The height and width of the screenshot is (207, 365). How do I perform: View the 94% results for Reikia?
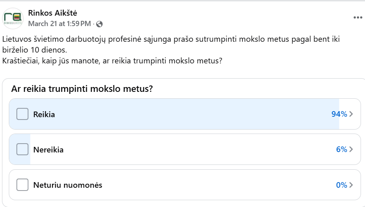pyautogui.click(x=339, y=114)
